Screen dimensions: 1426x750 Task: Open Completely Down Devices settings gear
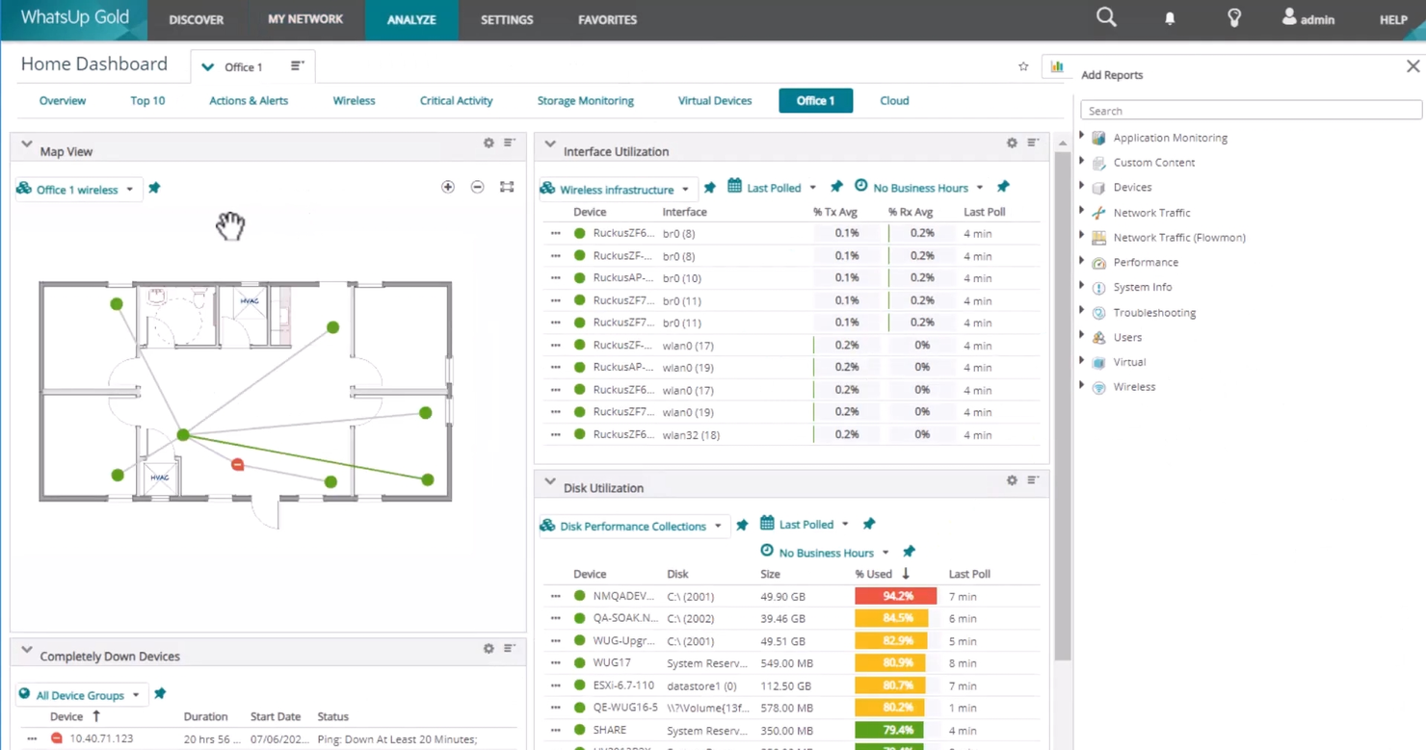point(489,649)
